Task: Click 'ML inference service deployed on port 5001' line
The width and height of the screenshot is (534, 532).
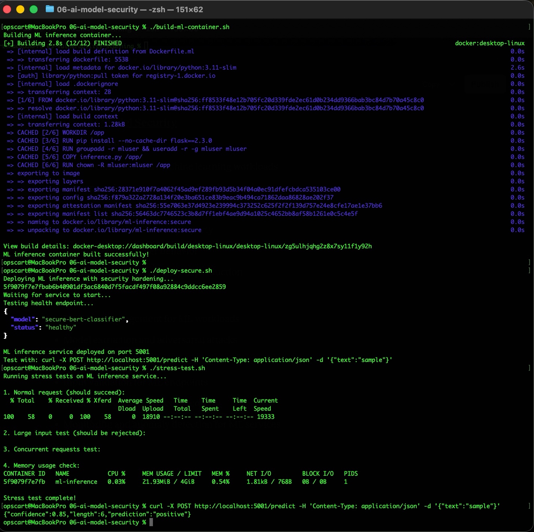Action: pyautogui.click(x=76, y=352)
